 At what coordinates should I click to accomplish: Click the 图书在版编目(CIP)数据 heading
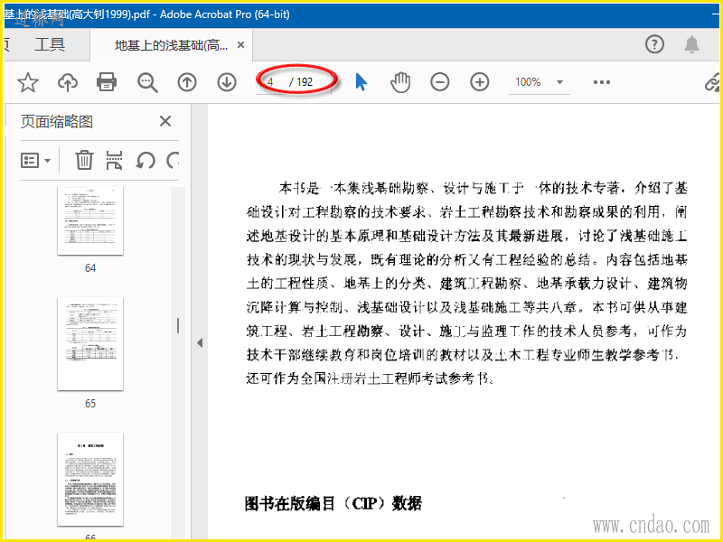point(333,503)
